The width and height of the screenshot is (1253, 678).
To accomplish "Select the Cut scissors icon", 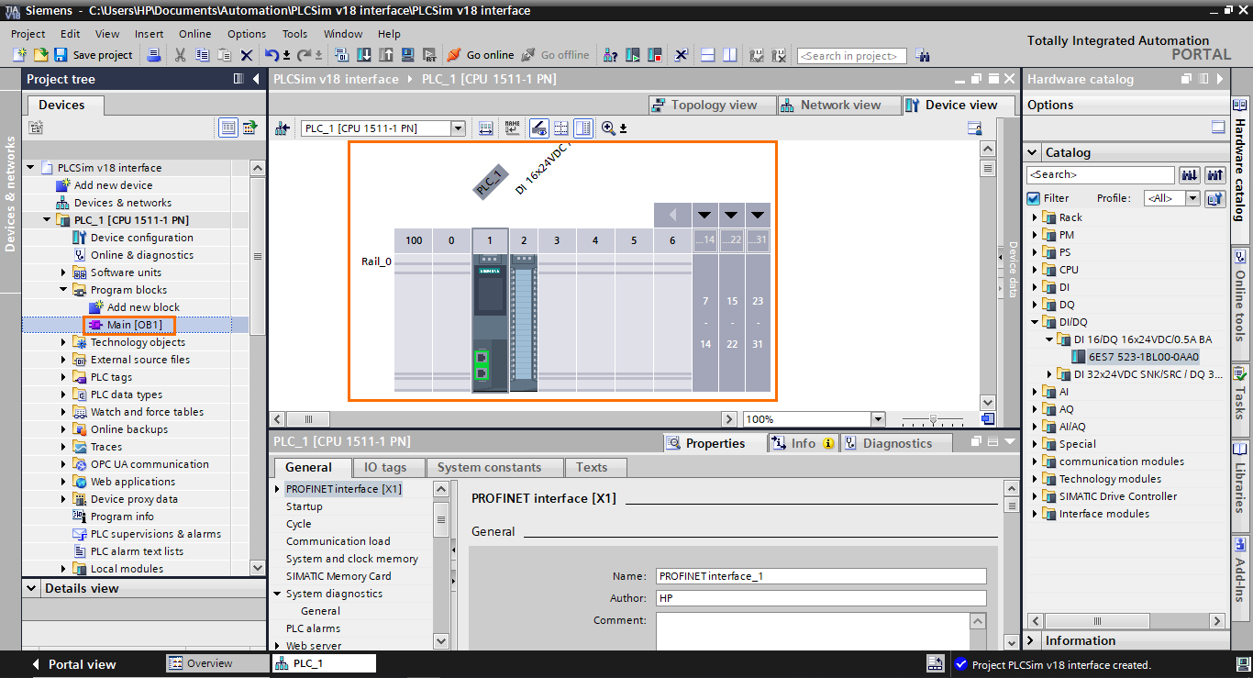I will click(x=180, y=55).
